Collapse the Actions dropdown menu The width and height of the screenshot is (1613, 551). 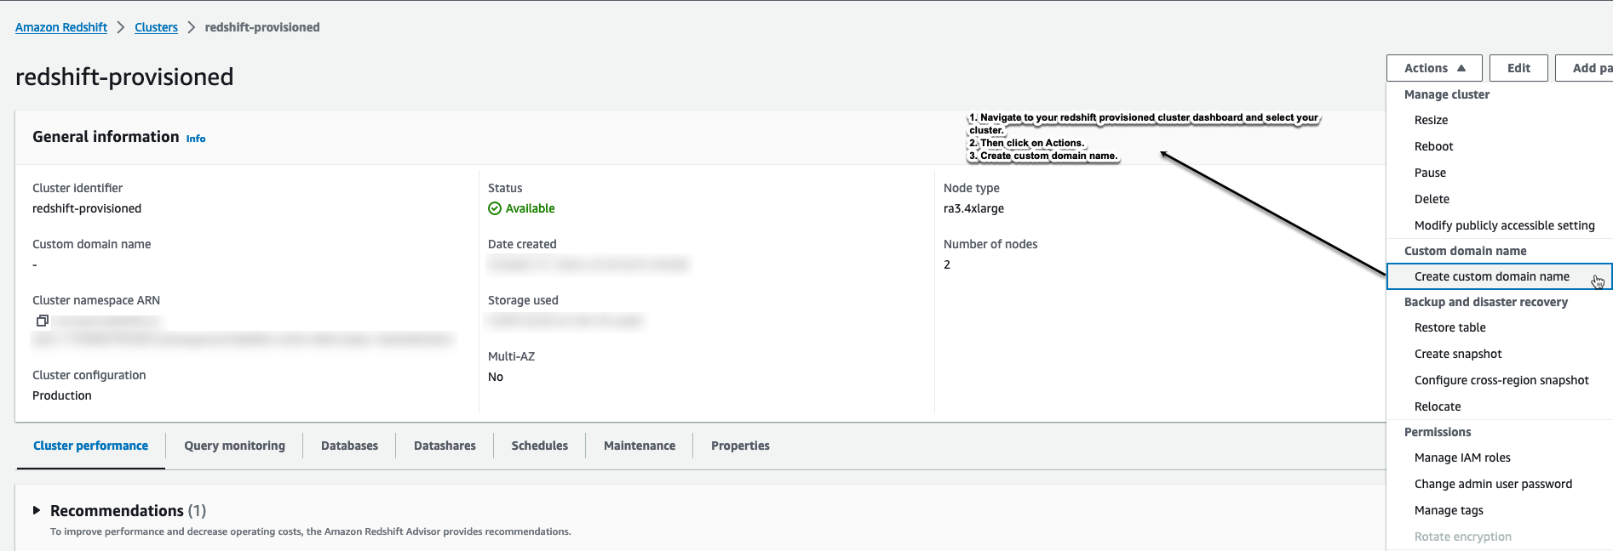click(1434, 68)
